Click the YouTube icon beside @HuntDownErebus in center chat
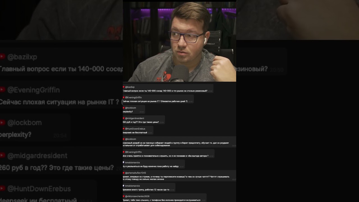Image resolution: width=359 pixels, height=202 pixels. [x=124, y=128]
